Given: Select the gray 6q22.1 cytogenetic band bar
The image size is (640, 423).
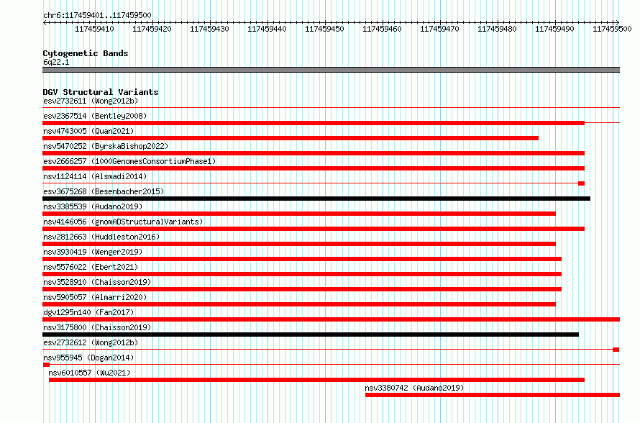Looking at the screenshot, I should [331, 70].
